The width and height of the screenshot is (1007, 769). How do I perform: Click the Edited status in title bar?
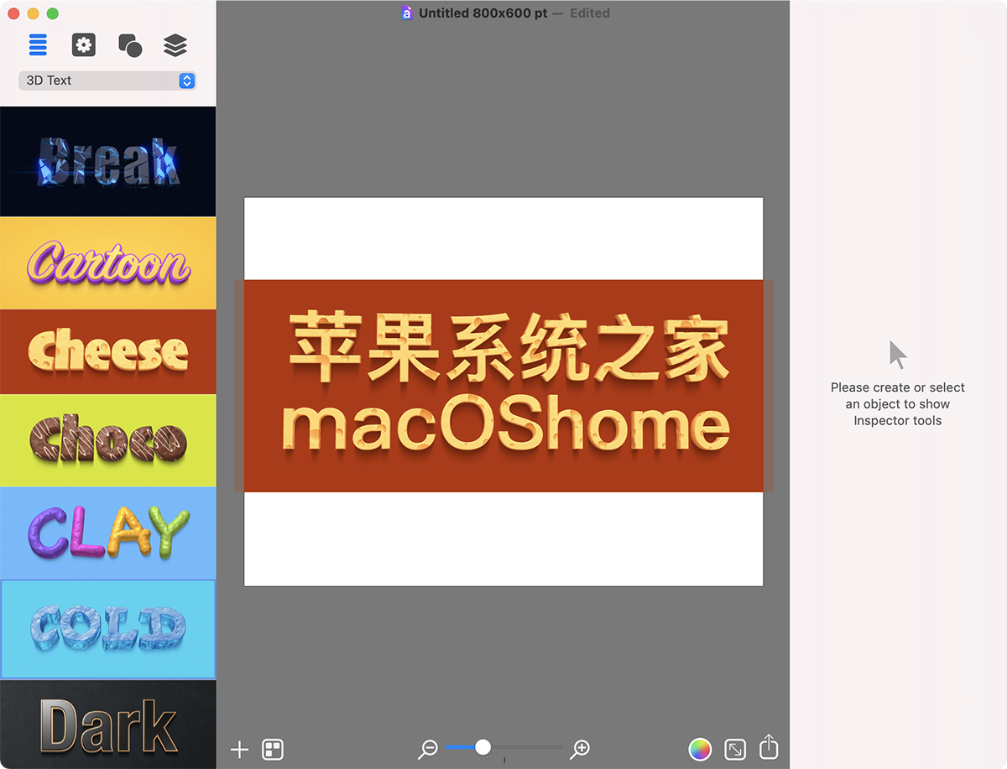point(590,13)
